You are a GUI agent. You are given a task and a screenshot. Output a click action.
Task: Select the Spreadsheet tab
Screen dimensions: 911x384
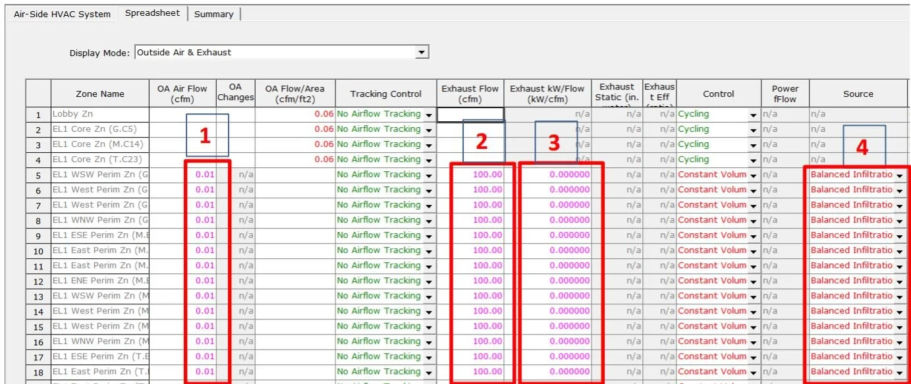tap(152, 13)
